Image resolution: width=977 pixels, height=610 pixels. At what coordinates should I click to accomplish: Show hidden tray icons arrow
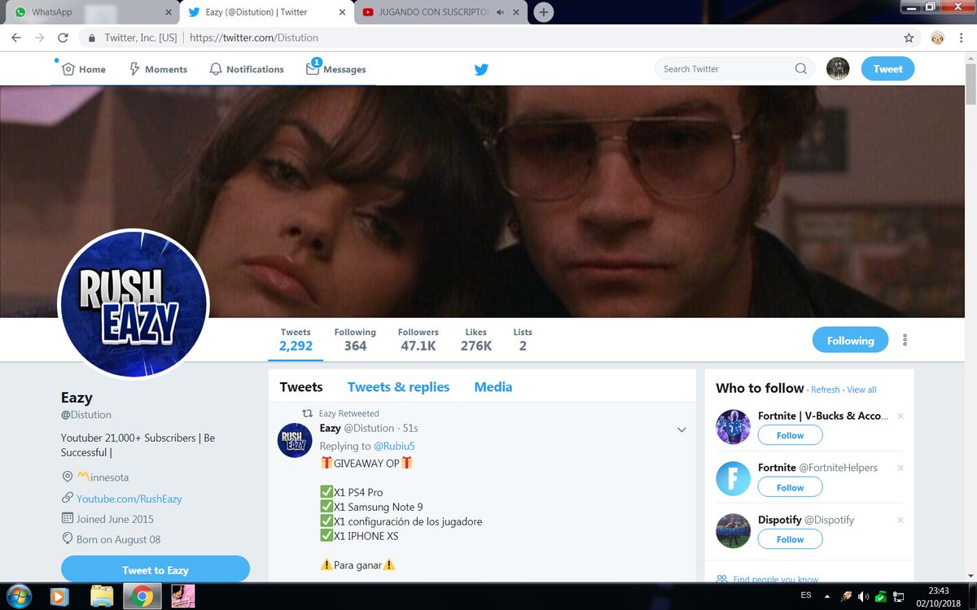pos(827,597)
